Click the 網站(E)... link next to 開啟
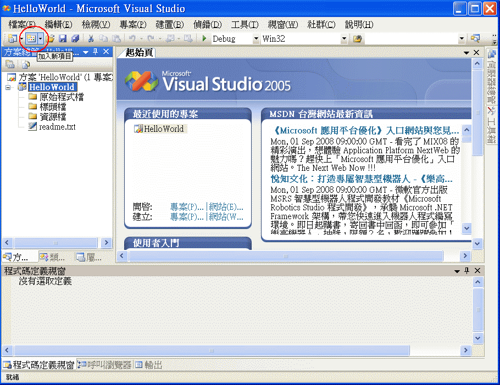The image size is (500, 385). 226,207
